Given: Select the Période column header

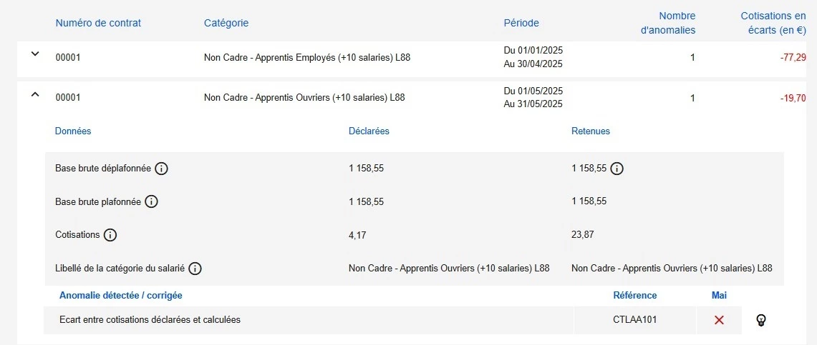Looking at the screenshot, I should pyautogui.click(x=521, y=23).
